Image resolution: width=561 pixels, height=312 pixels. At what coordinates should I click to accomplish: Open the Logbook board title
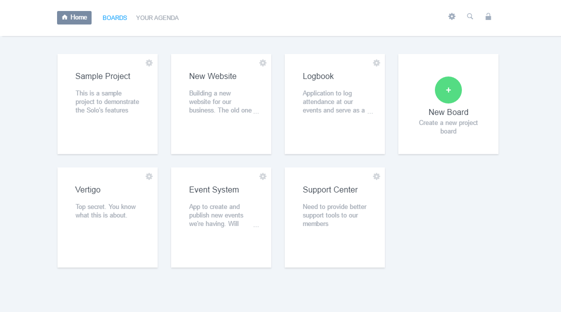click(318, 76)
